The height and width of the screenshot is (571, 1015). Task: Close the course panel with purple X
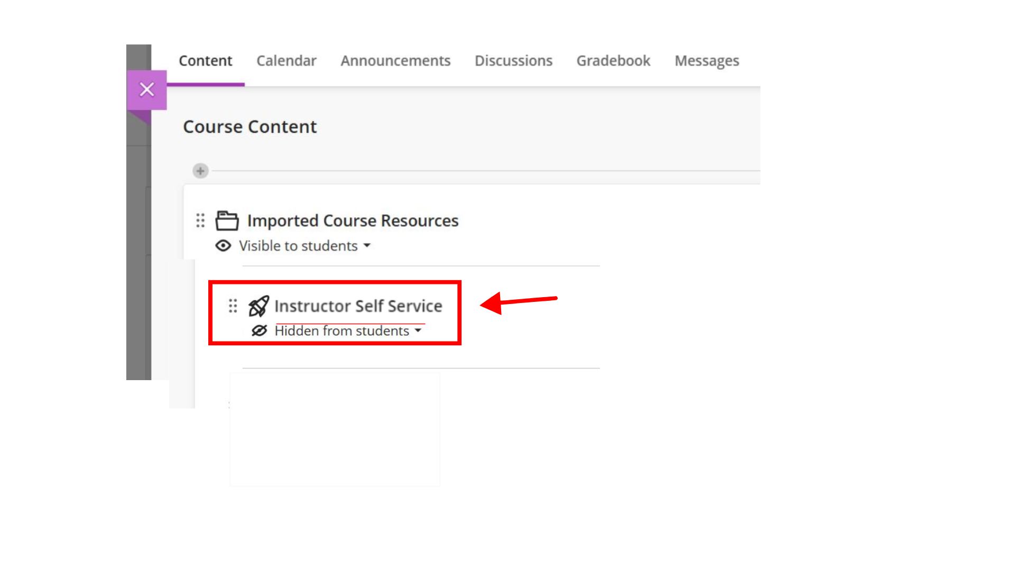click(147, 89)
